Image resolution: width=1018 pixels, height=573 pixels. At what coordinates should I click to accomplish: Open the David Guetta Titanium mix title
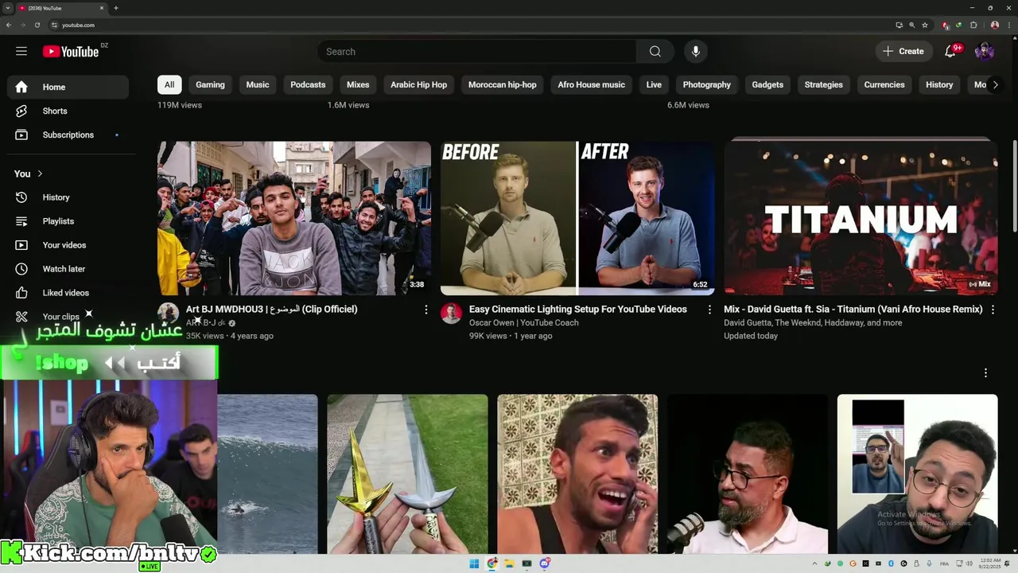pyautogui.click(x=853, y=309)
